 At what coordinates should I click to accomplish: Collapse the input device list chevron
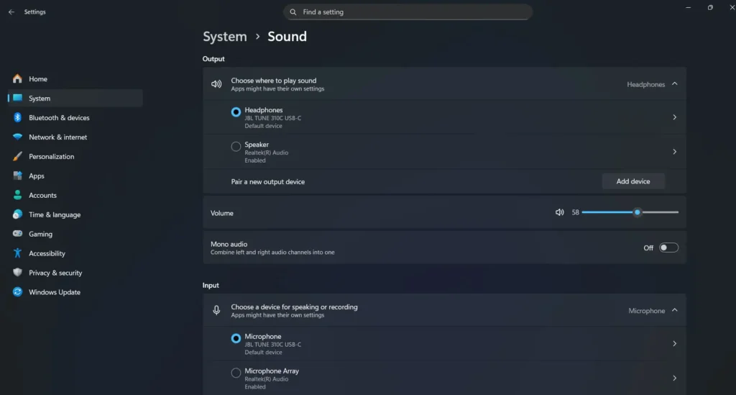[674, 310]
